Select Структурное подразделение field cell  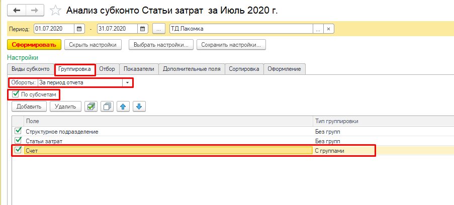pyautogui.click(x=168, y=132)
